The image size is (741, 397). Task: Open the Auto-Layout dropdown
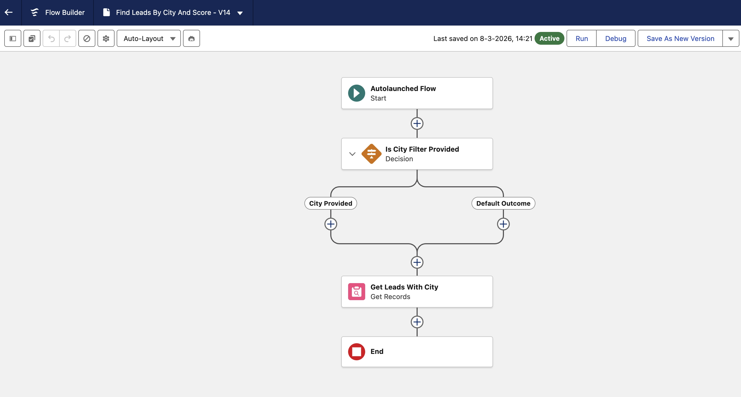(148, 38)
